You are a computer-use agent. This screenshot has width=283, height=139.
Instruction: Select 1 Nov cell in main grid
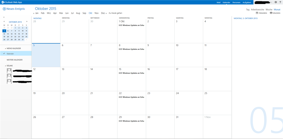[x=217, y=127]
